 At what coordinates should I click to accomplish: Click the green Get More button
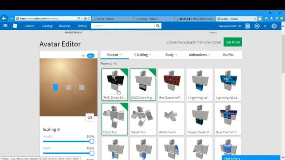click(x=232, y=42)
